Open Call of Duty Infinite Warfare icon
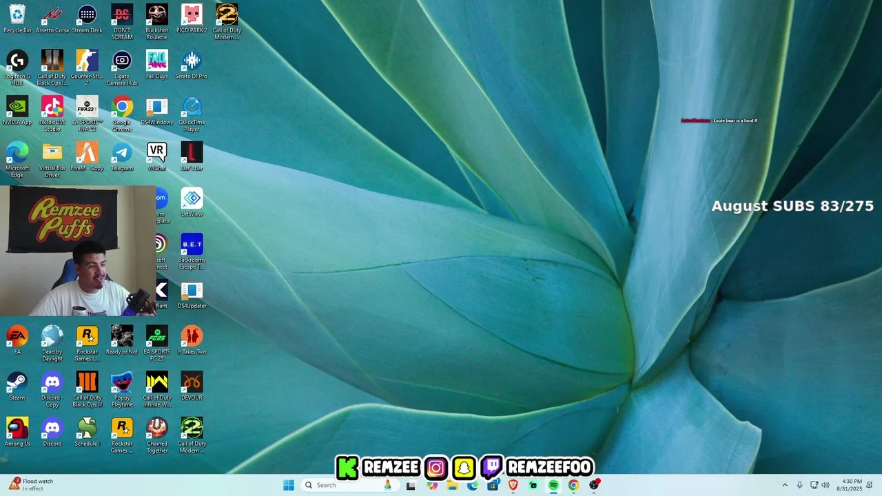Screen dimensions: 882x496 pyautogui.click(x=156, y=390)
